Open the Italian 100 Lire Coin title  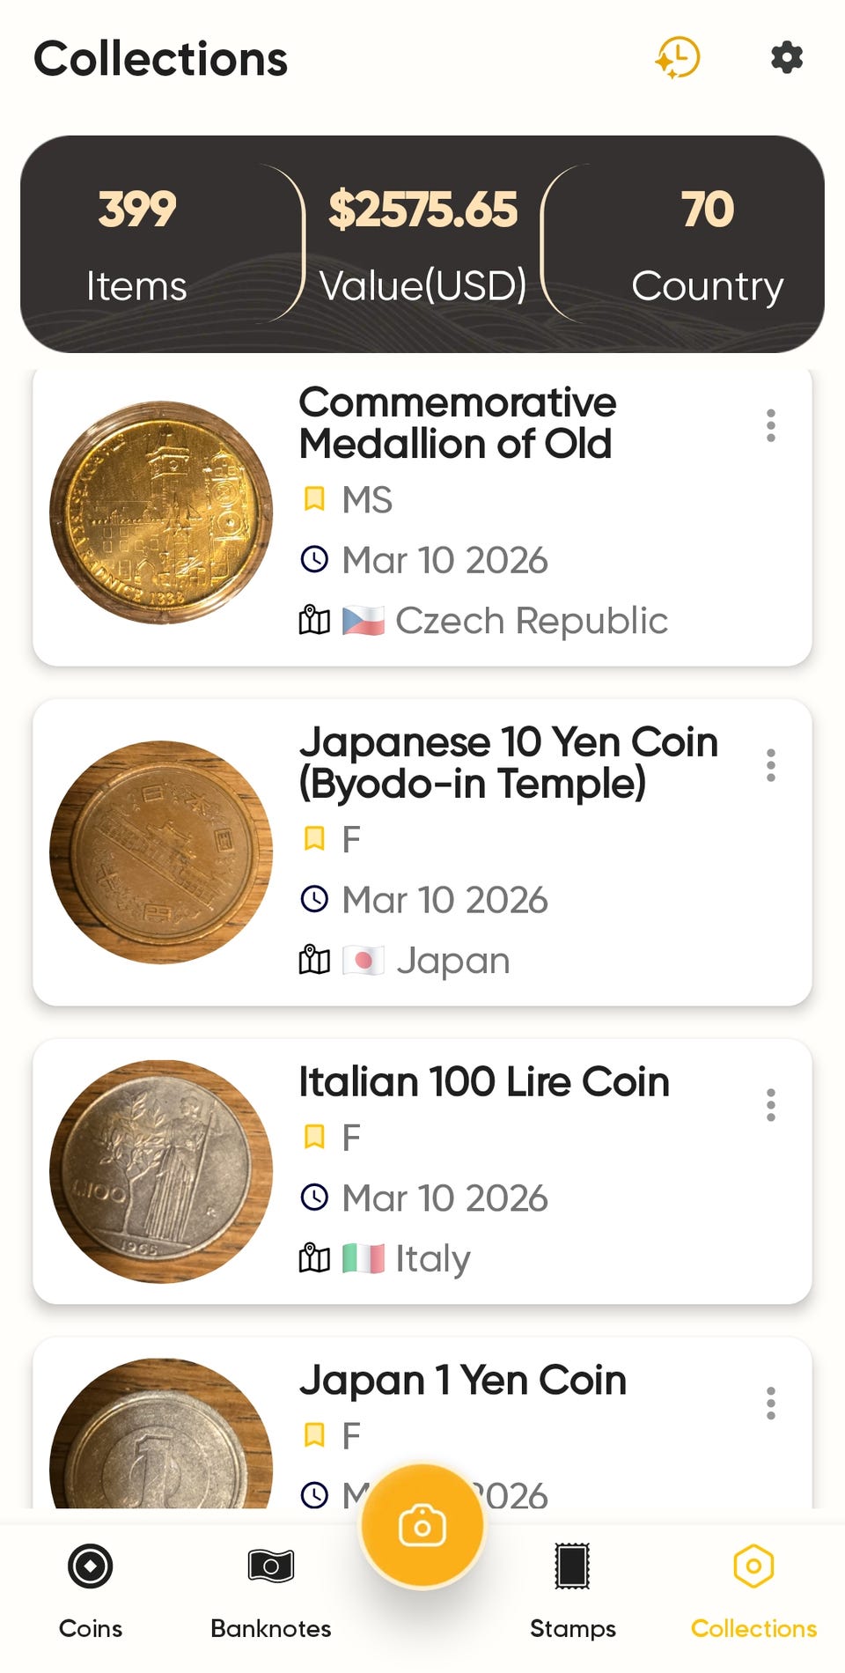(x=484, y=1082)
